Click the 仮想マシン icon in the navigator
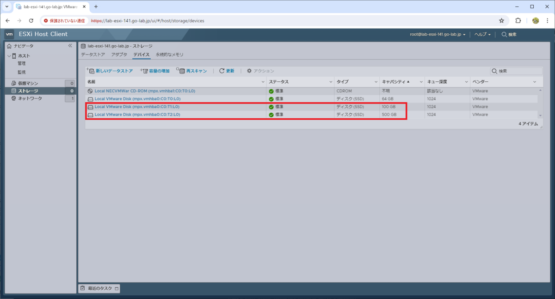555x299 pixels. pyautogui.click(x=14, y=83)
